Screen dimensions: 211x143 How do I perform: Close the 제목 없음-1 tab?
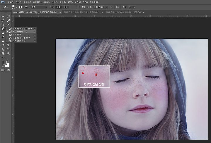102,12
